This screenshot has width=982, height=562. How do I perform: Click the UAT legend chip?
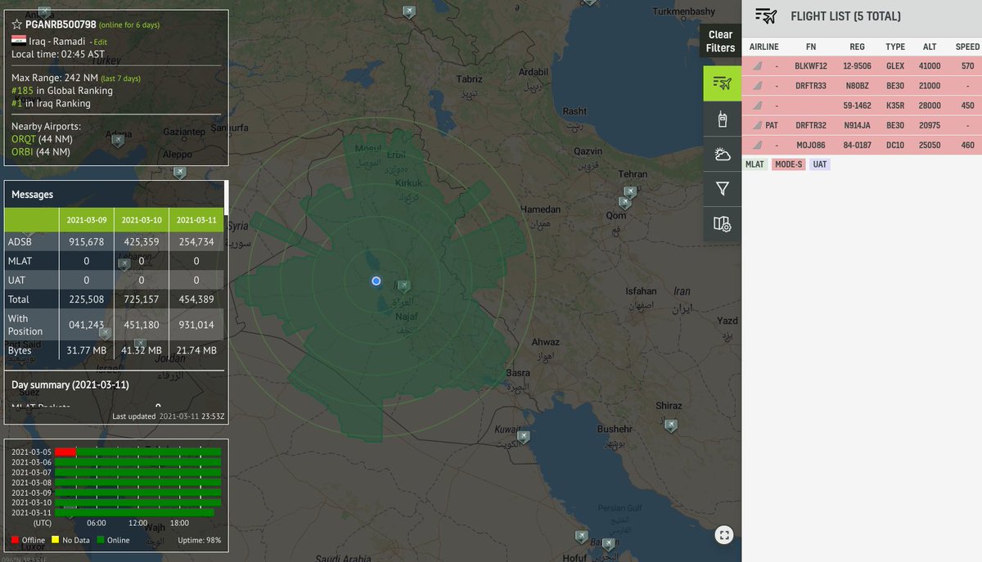[820, 164]
